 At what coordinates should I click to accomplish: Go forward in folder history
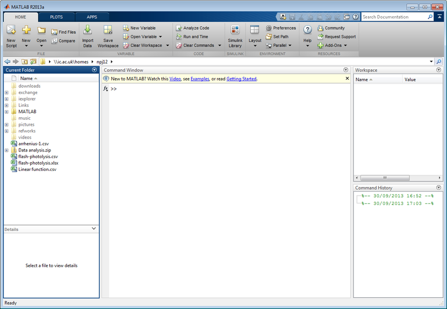pyautogui.click(x=16, y=61)
